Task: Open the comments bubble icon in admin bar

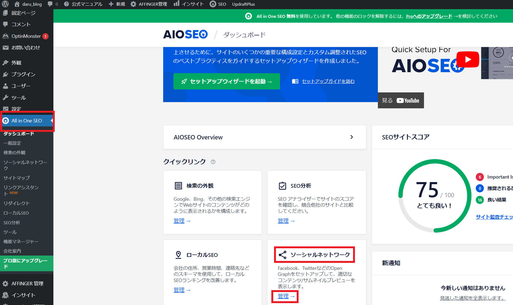Action: [x=50, y=4]
